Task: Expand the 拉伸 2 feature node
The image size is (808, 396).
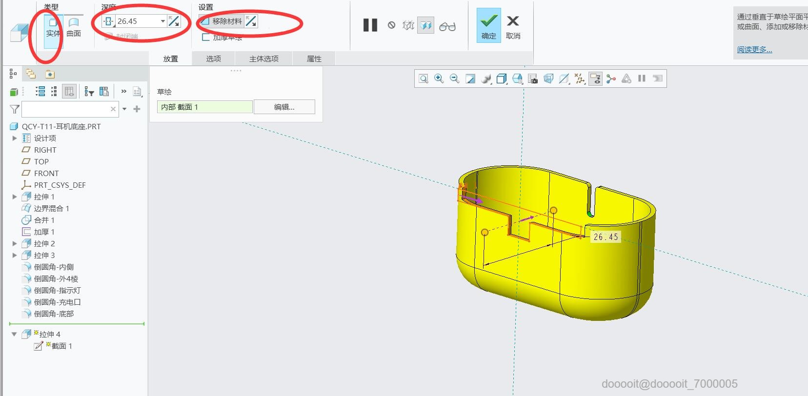Action: click(x=15, y=243)
